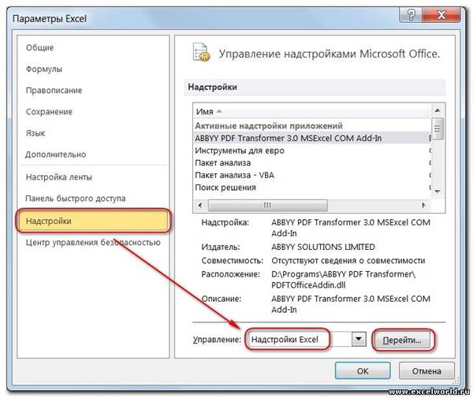Select the Пакет анализа row

[312, 163]
